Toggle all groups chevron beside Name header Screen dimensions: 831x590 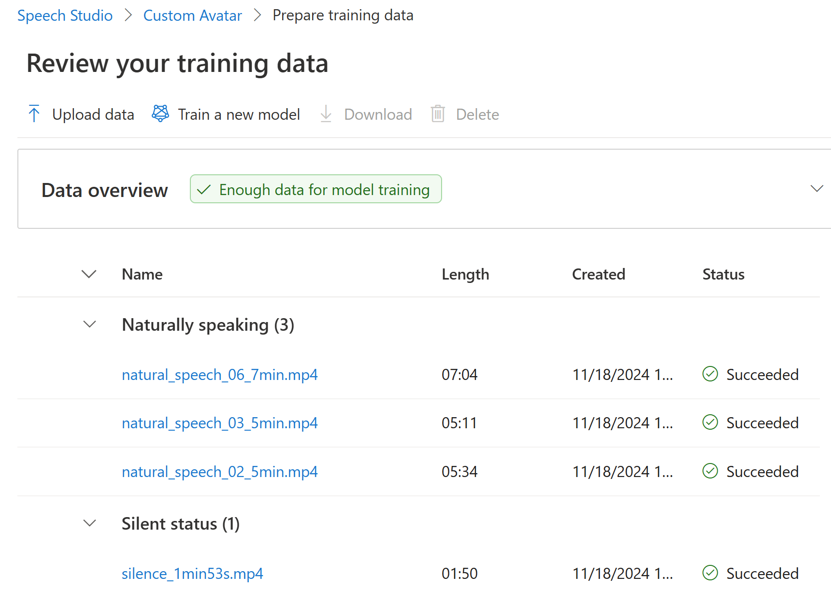(89, 274)
